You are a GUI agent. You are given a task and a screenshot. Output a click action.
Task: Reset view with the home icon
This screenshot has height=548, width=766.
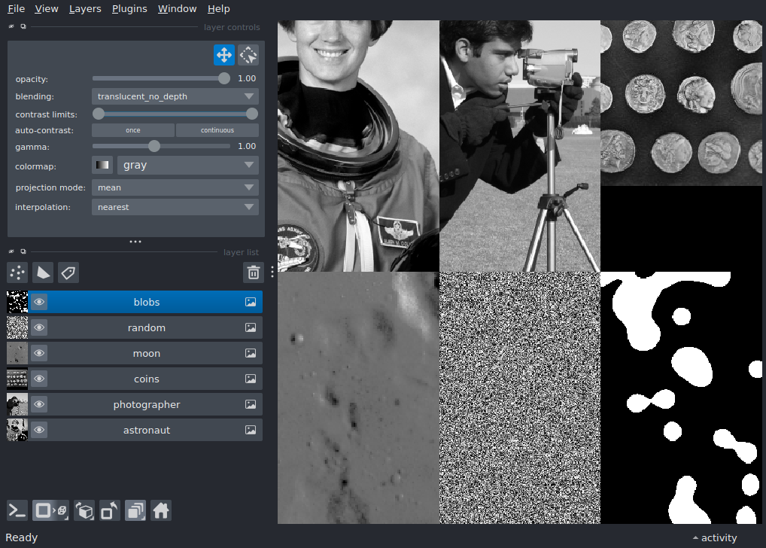coord(161,511)
